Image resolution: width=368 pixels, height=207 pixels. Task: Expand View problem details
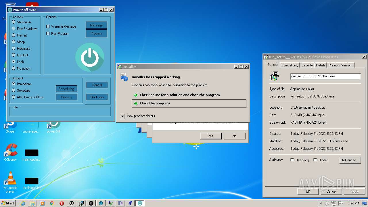122,116
